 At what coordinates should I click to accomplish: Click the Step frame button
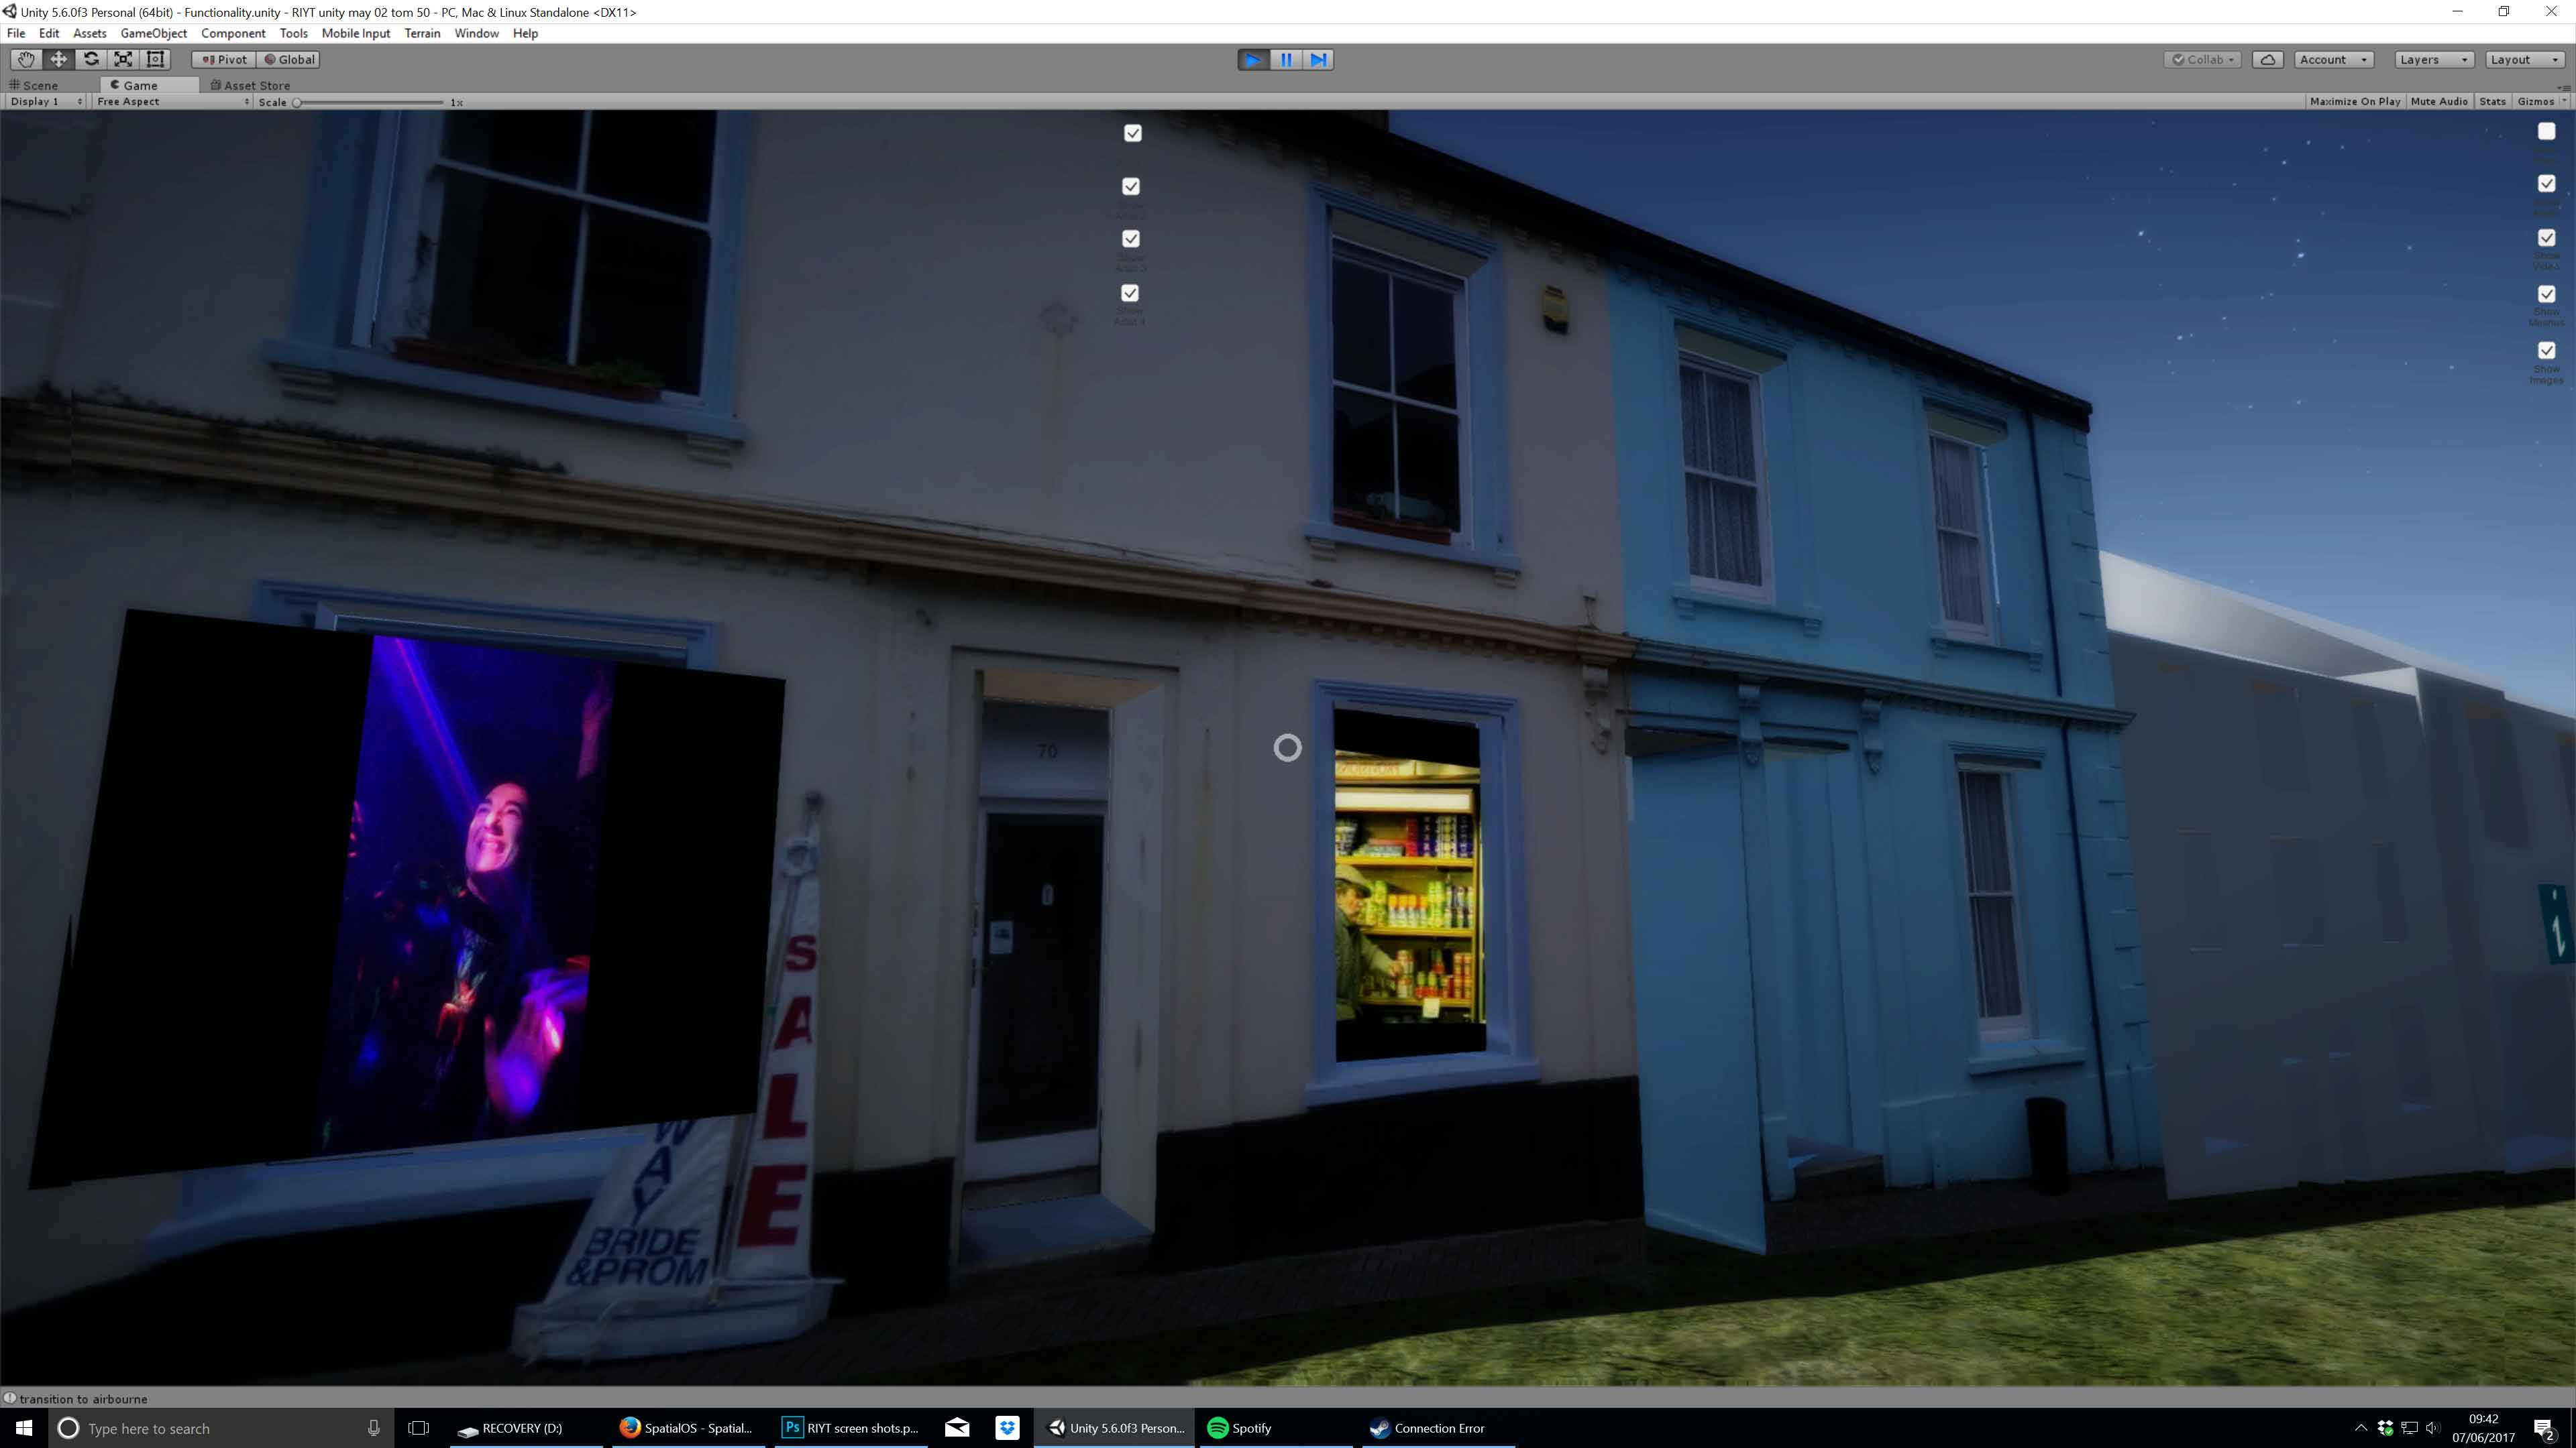1319,60
